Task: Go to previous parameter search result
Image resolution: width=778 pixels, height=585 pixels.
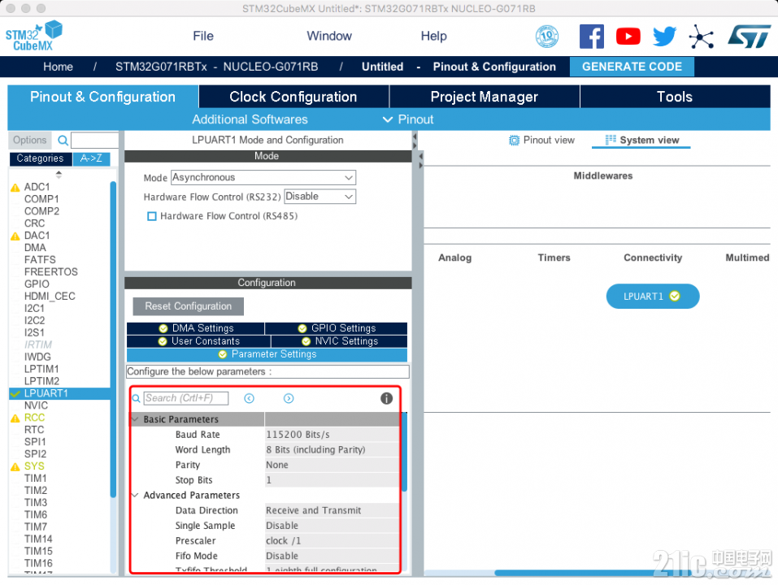Action: click(249, 399)
